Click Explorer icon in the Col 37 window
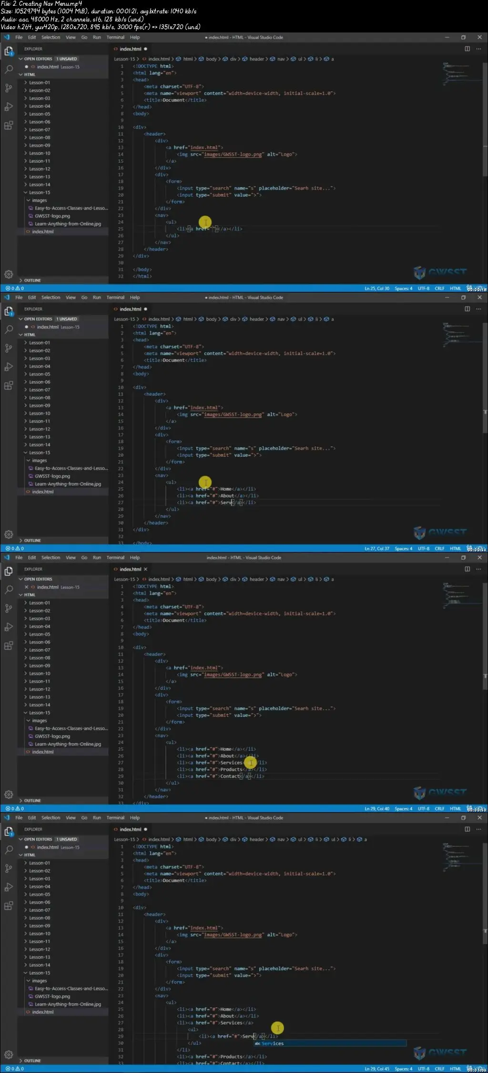Viewport: 488px width, 1073px height. [x=9, y=311]
